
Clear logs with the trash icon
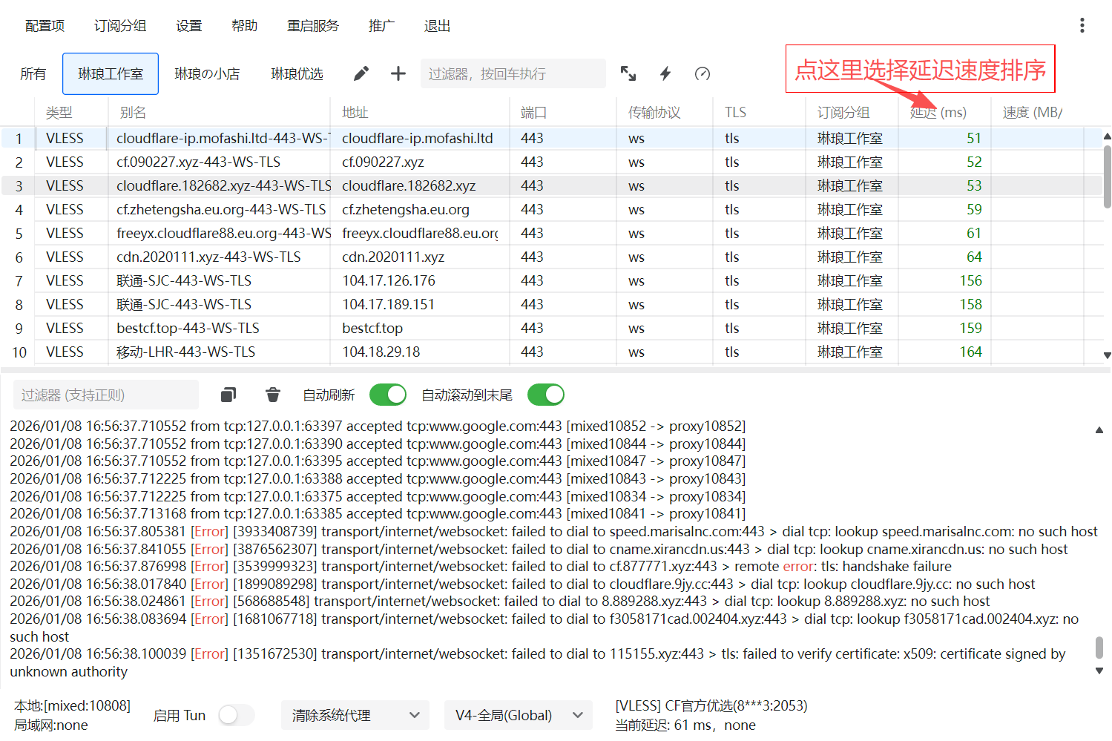[273, 395]
